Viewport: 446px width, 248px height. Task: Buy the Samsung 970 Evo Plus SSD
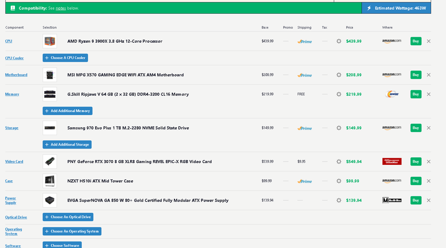point(416,128)
